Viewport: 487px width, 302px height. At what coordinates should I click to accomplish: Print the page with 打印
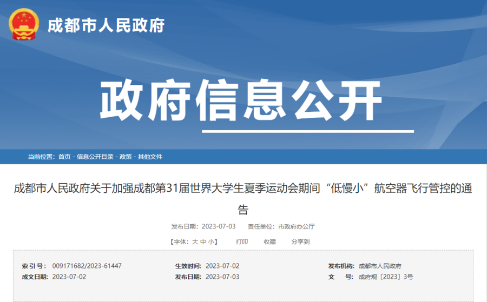[x=242, y=242]
